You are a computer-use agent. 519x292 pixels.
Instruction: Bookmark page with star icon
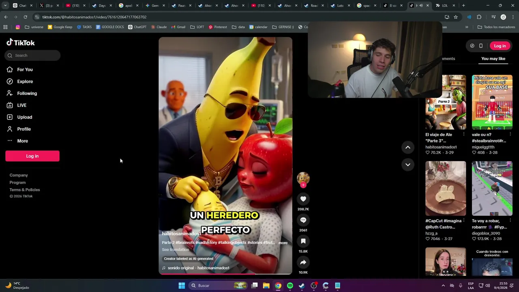click(456, 17)
